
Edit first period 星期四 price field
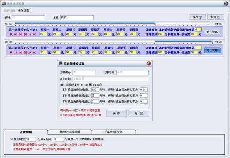[x=82, y=34]
